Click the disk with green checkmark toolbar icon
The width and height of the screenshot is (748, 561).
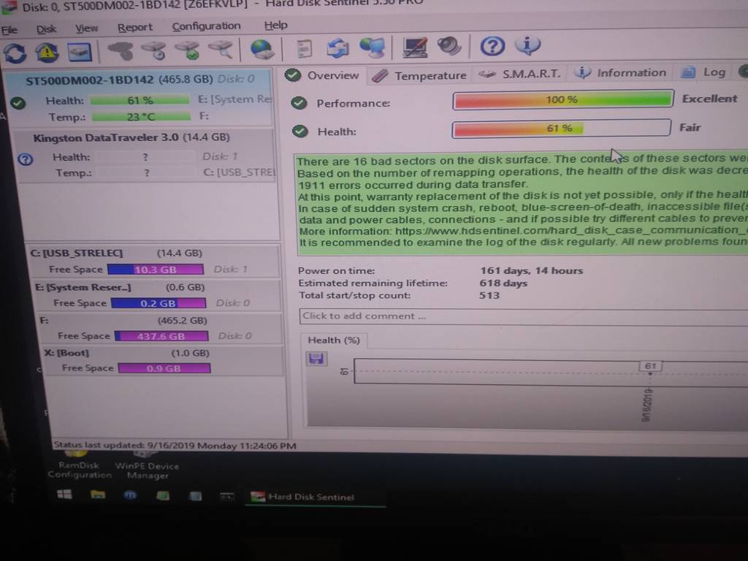[x=188, y=50]
